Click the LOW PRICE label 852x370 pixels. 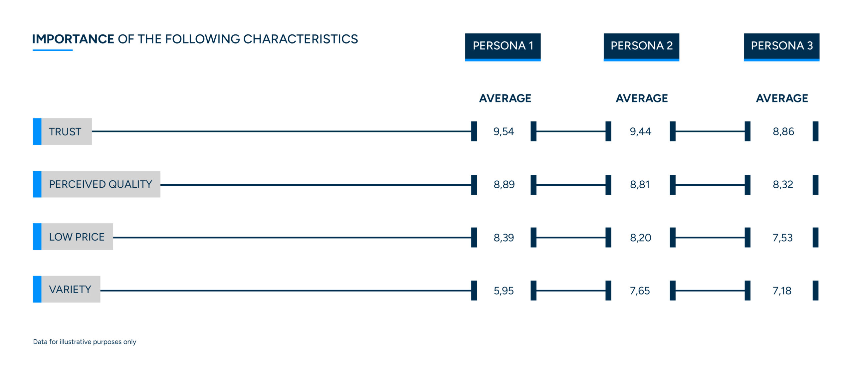77,237
